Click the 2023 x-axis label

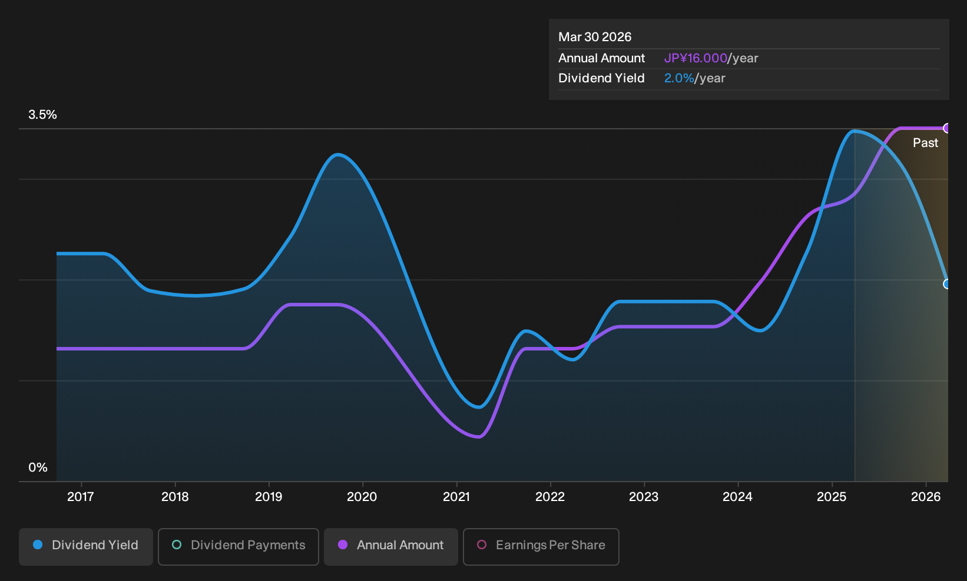pos(644,497)
